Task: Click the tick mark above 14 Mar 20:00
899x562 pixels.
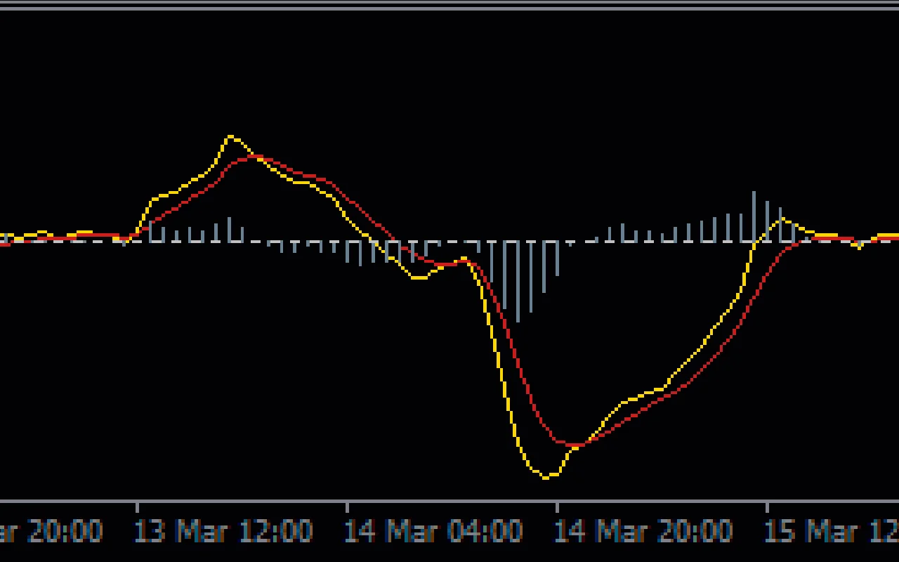Action: pos(558,507)
